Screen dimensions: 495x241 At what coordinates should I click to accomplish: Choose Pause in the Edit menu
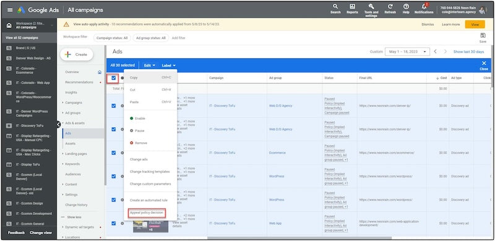150,130
